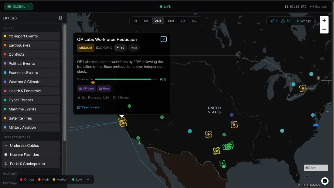Click the 500 km scale bar
This screenshot has height=188, width=334.
[316, 168]
